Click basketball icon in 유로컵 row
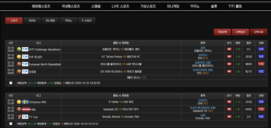The width and height of the screenshot is (271, 128). [19, 71]
